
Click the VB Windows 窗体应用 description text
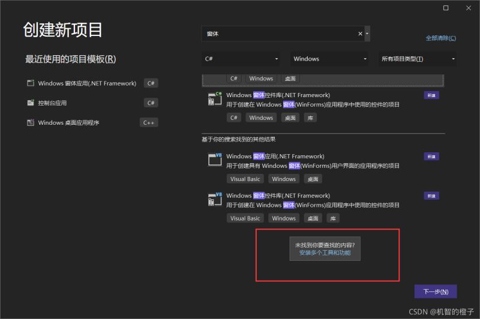313,165
